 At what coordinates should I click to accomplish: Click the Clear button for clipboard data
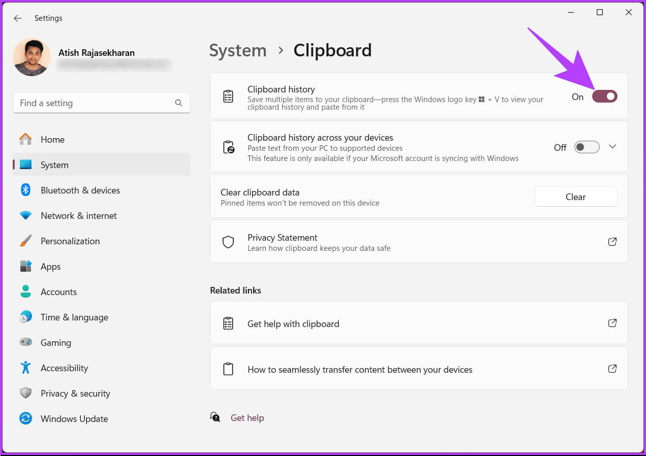point(576,197)
